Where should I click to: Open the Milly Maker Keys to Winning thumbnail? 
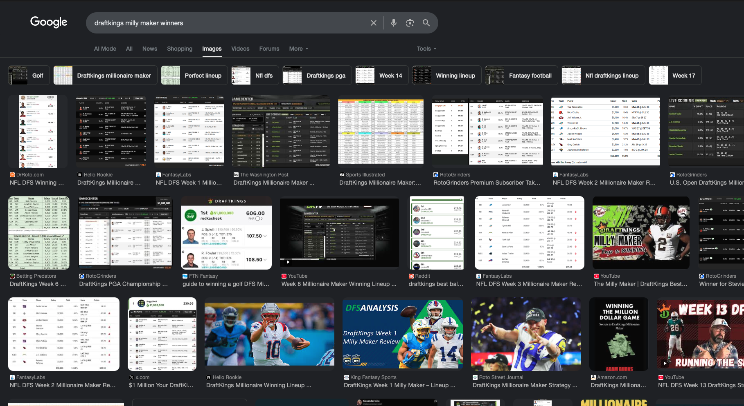(x=641, y=233)
